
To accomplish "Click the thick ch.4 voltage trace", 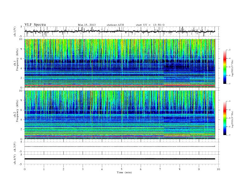I will (120, 159).
